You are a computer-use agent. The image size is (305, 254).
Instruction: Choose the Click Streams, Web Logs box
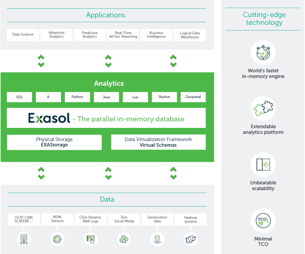(x=91, y=220)
